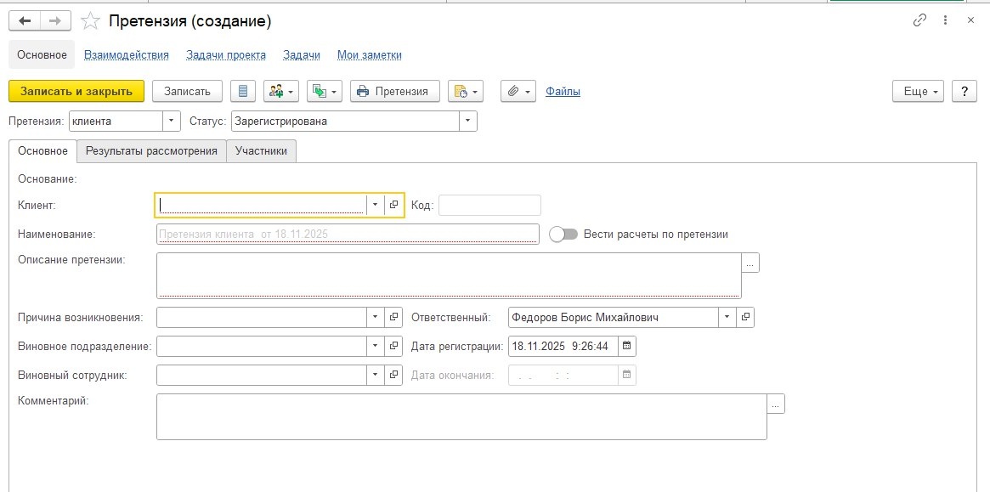Viewport: 990px width, 492px height.
Task: Click the back navigation arrow
Action: (x=24, y=20)
